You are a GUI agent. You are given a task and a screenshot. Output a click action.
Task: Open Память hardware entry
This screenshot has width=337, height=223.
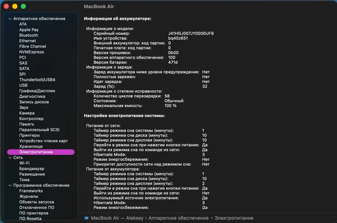(27, 124)
